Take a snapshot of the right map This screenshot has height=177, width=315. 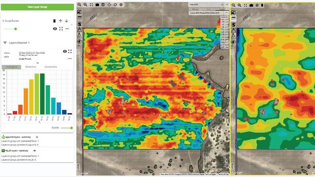click(251, 5)
